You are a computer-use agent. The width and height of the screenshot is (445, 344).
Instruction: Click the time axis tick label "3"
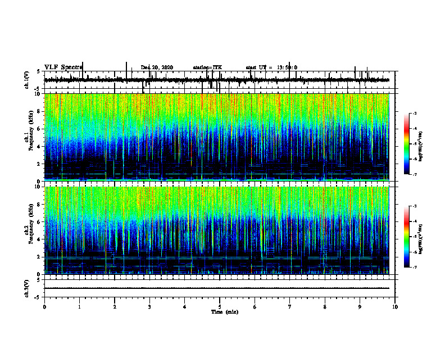point(149,307)
